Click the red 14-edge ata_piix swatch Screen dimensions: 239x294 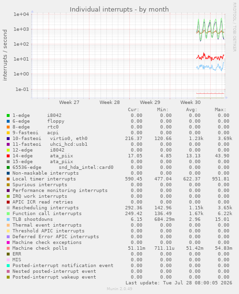pyautogui.click(x=8, y=156)
